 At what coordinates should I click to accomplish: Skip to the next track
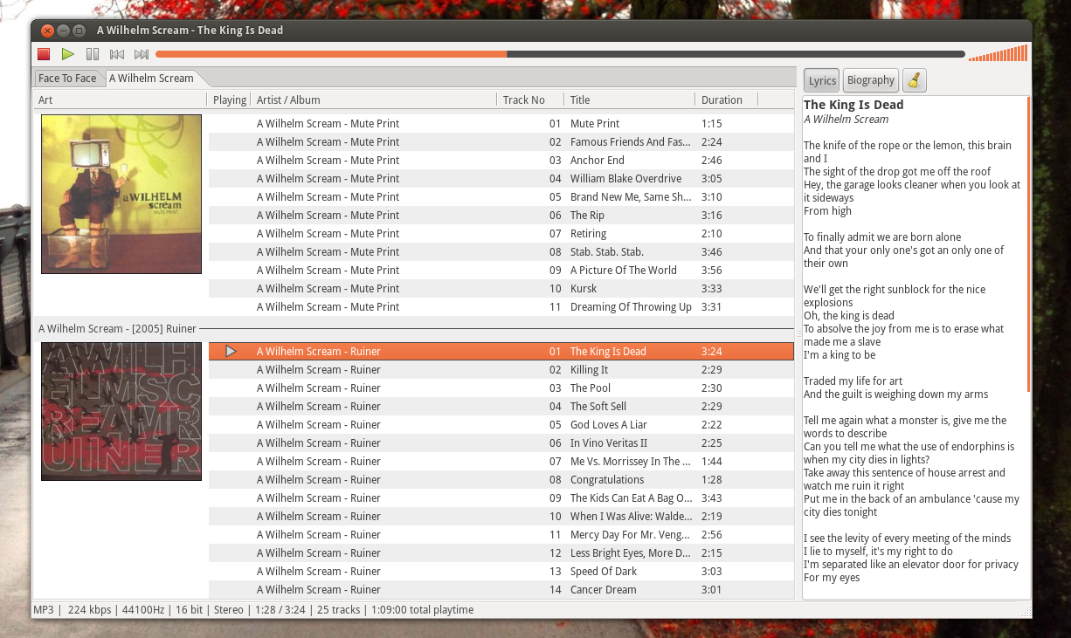pyautogui.click(x=142, y=54)
